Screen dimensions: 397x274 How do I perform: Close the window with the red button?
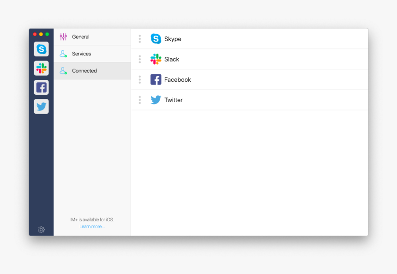coord(35,34)
